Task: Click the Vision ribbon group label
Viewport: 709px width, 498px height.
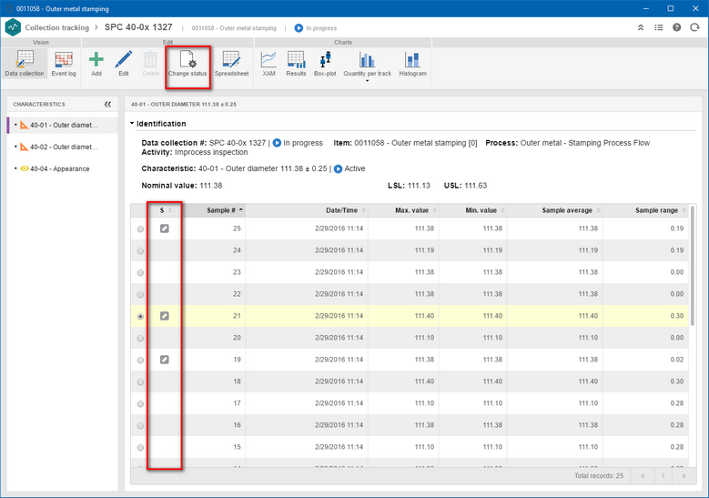Action: tap(40, 42)
